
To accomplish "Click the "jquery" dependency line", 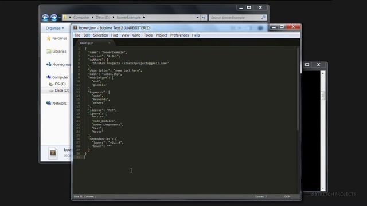I will tap(107, 142).
